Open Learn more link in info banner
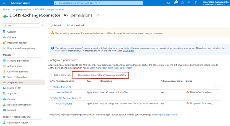Viewport: 230px width, 126px height. tap(128, 51)
